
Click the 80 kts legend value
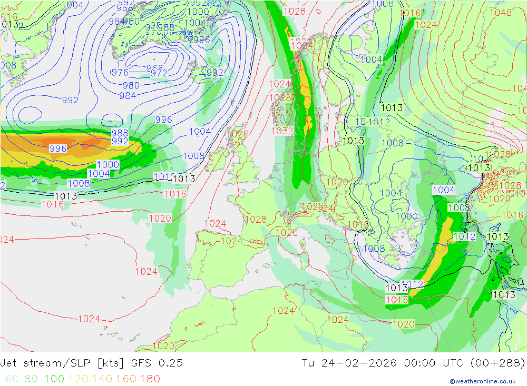pos(31,379)
